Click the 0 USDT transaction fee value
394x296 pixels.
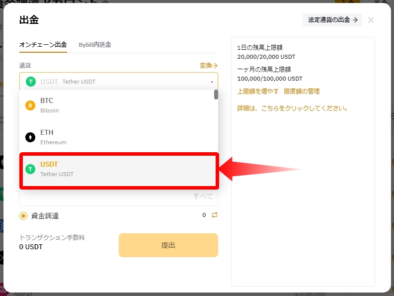31,247
